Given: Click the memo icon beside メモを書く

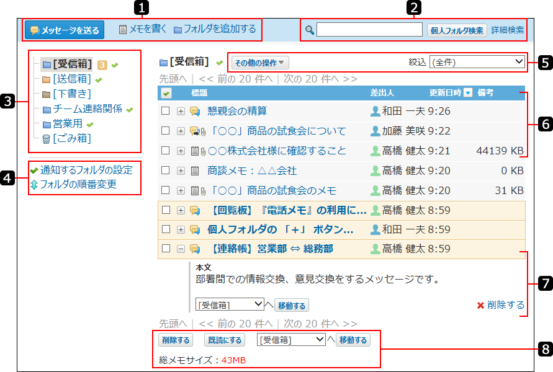Looking at the screenshot, I should [x=122, y=30].
